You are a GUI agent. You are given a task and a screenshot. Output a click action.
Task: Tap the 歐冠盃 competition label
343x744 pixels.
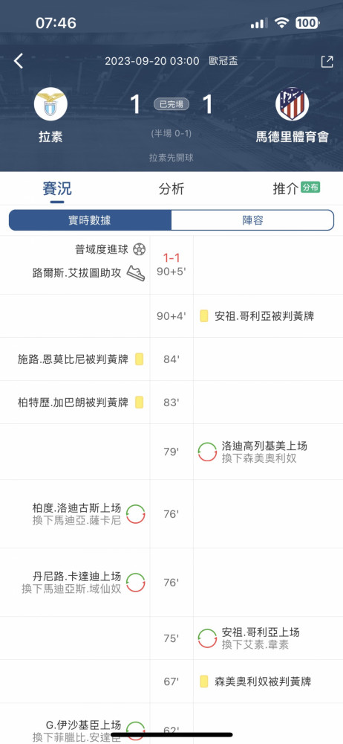point(223,61)
